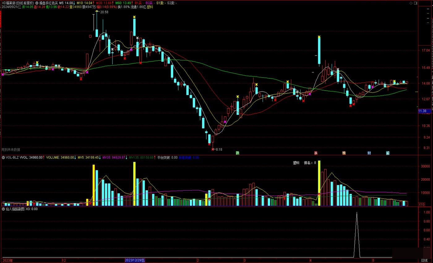Click the 高14.28 high price value
The height and width of the screenshot is (263, 433).
39,7
